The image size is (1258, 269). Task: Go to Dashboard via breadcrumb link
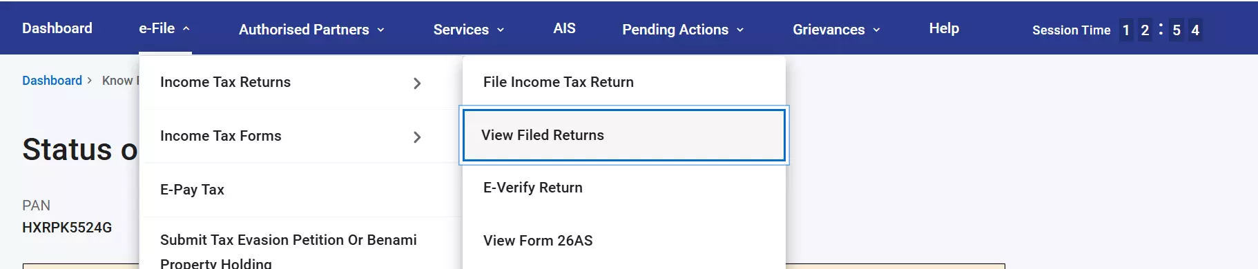52,81
